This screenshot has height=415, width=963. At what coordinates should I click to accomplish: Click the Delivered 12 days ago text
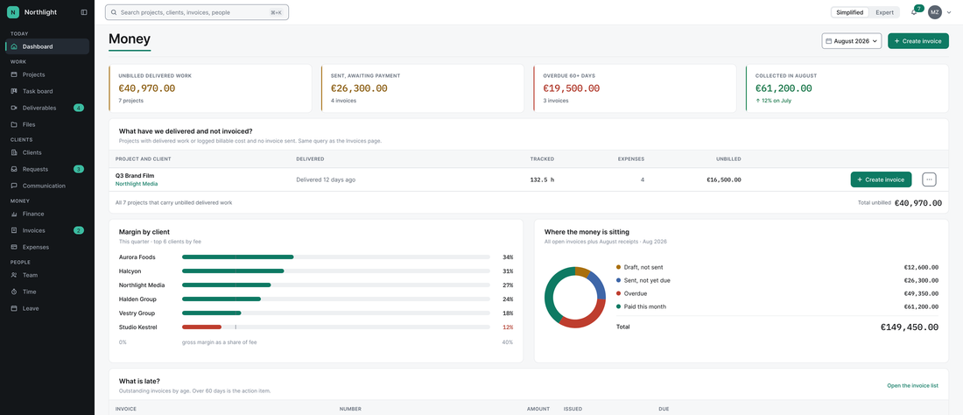click(326, 179)
